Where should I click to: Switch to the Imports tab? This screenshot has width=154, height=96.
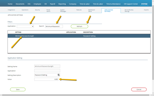[146, 10]
